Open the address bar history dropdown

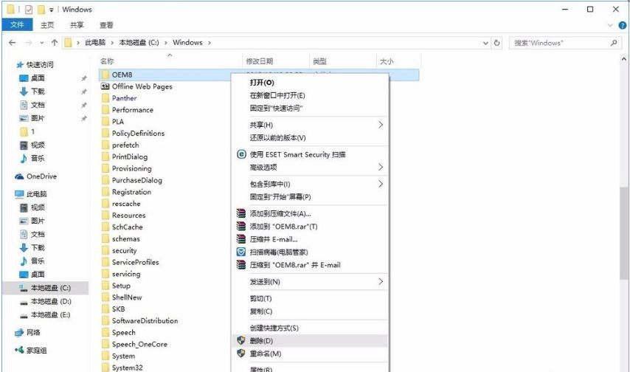click(485, 43)
